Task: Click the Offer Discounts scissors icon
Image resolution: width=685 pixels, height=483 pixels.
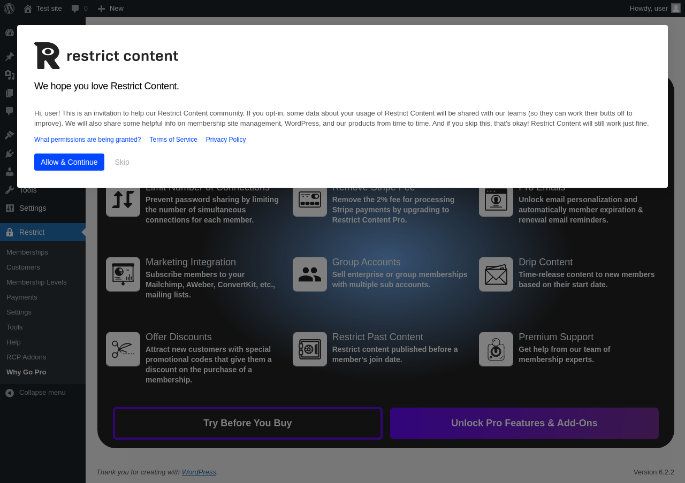Action: tap(123, 349)
